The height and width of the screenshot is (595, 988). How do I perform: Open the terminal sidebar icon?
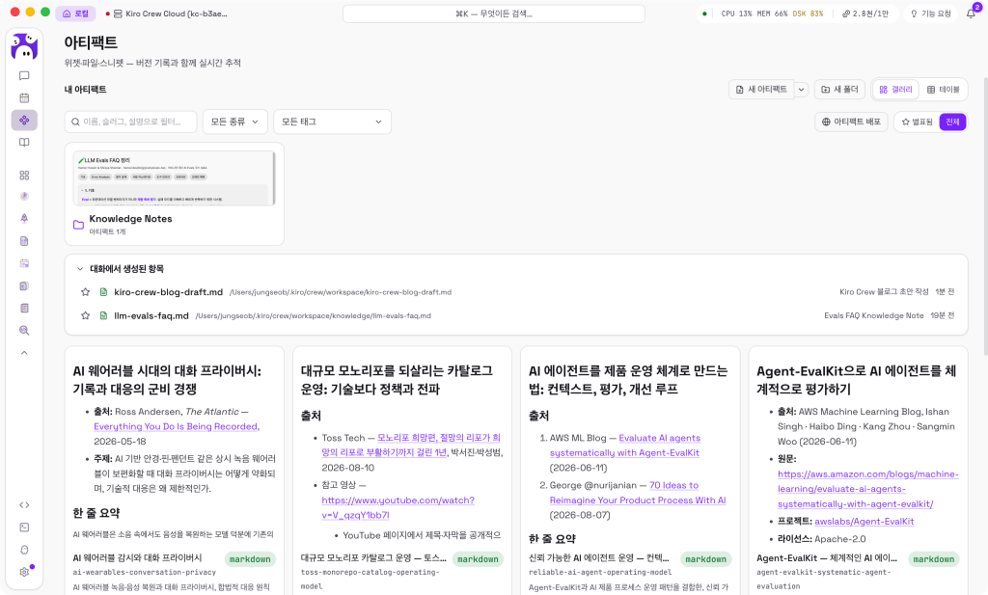24,527
